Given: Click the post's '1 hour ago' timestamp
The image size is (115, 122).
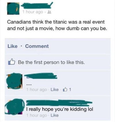Looking at the screenshot, I should [x=33, y=12].
